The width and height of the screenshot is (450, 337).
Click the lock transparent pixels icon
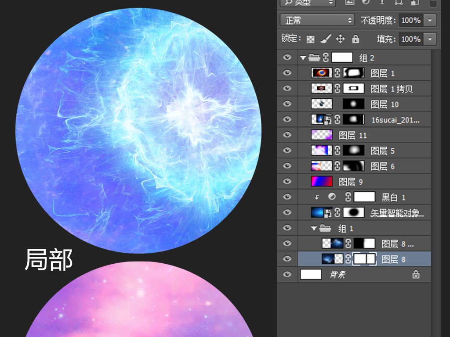(311, 39)
